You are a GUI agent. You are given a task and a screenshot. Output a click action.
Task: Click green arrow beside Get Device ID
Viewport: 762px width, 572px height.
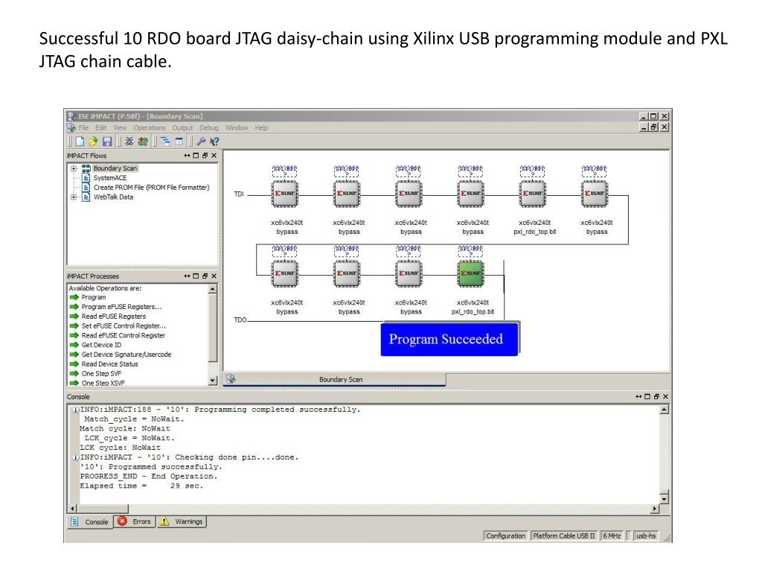pos(74,345)
